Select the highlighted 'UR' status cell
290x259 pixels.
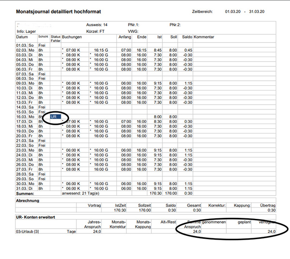pos(56,117)
